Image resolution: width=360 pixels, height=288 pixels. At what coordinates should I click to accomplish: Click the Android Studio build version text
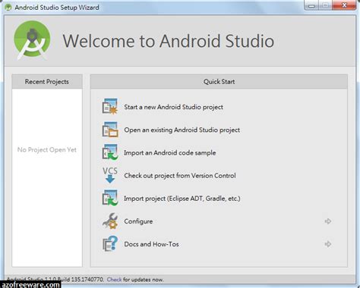(x=55, y=280)
